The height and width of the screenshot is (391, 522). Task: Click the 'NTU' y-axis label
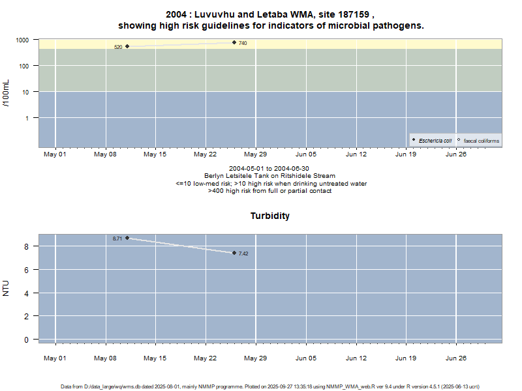click(x=7, y=288)
